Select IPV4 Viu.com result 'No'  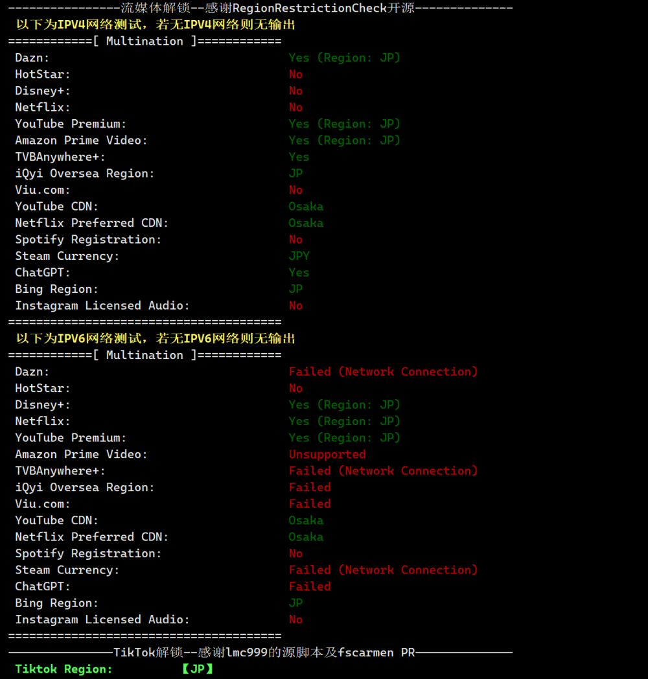(x=296, y=190)
